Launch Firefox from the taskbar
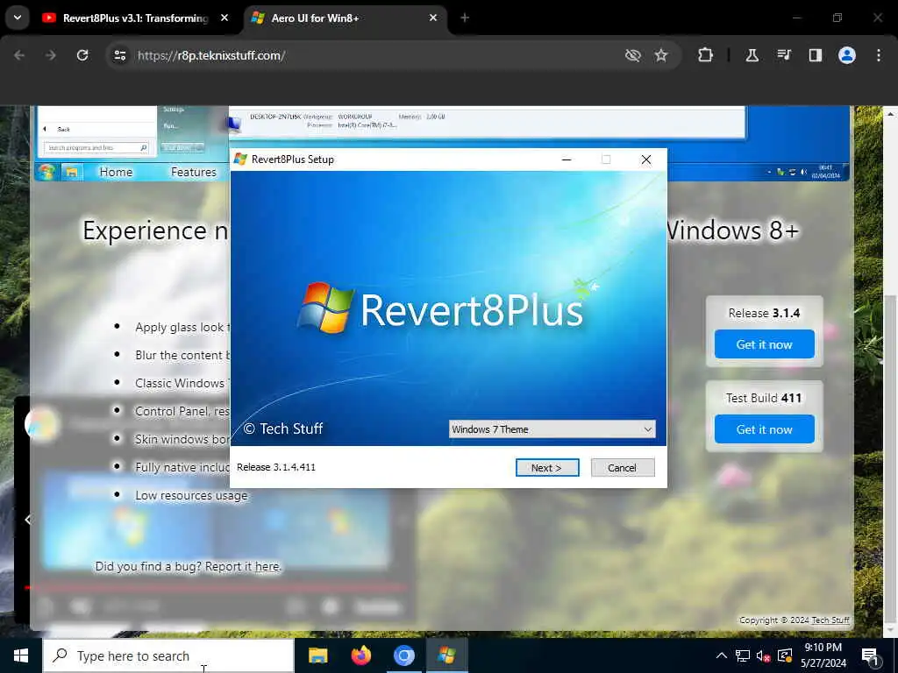Screen dimensions: 898x673 coord(360,655)
